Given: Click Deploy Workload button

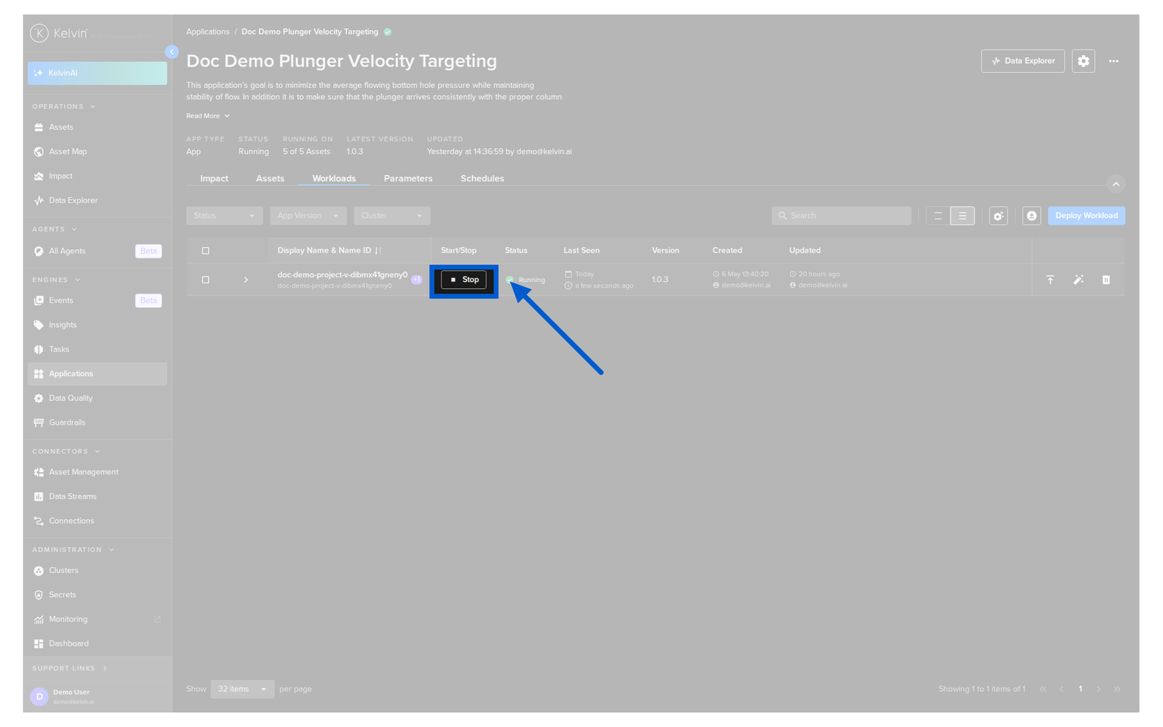Looking at the screenshot, I should point(1087,216).
